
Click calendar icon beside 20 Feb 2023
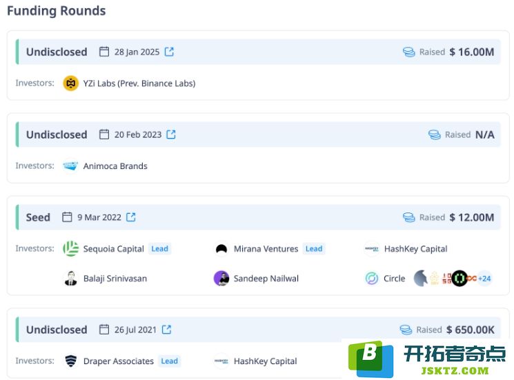pos(104,134)
